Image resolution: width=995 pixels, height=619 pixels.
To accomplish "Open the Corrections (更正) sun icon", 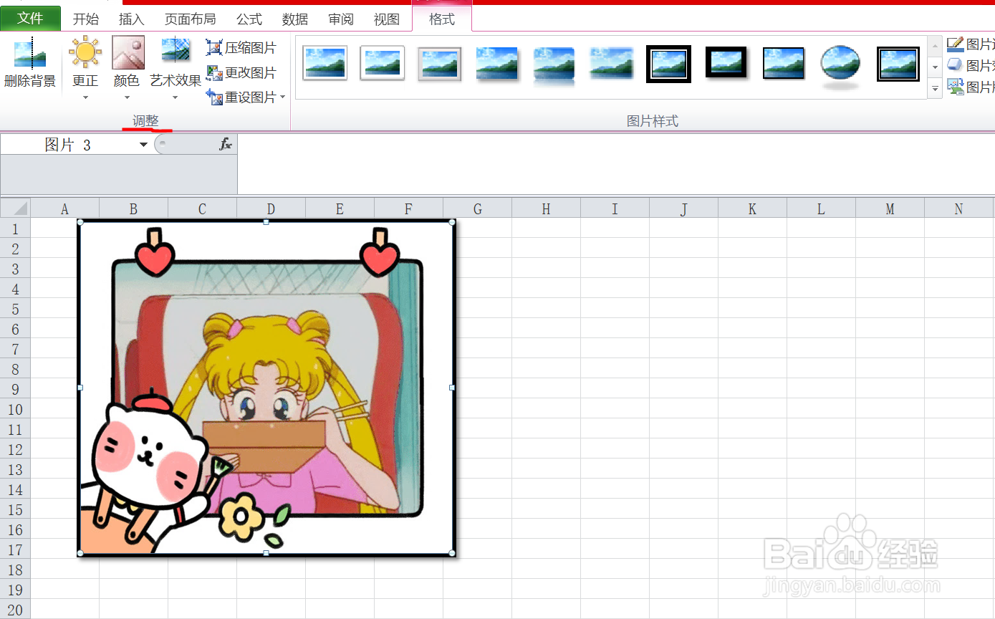I will pos(85,52).
